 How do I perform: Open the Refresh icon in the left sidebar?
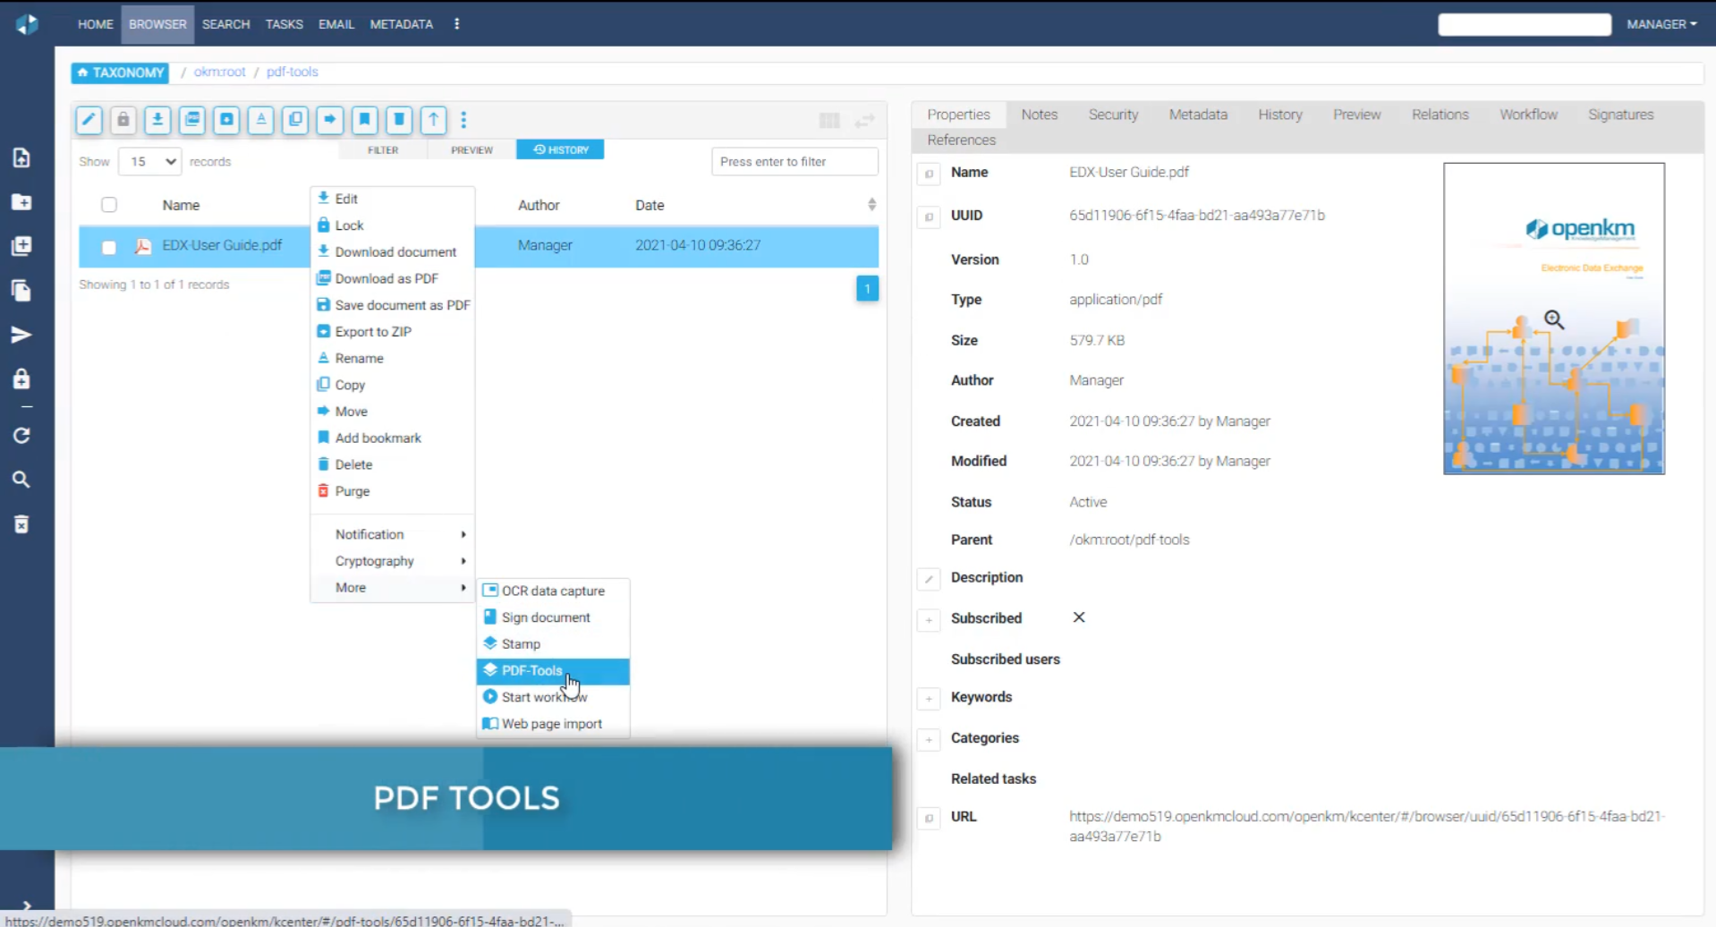(21, 436)
